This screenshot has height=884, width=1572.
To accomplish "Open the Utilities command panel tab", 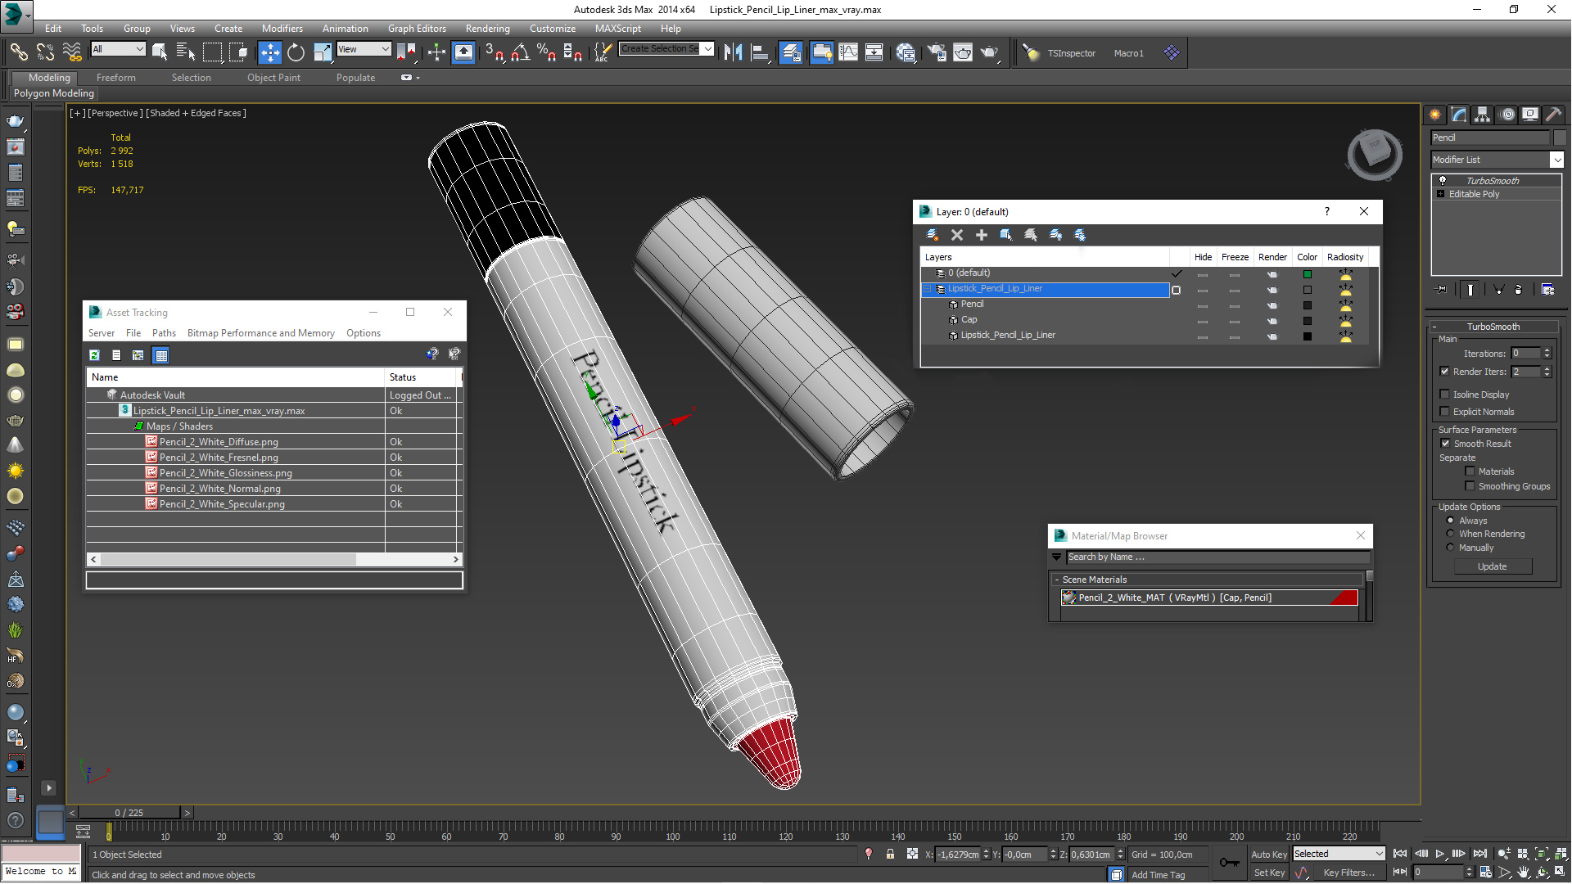I will (1553, 115).
